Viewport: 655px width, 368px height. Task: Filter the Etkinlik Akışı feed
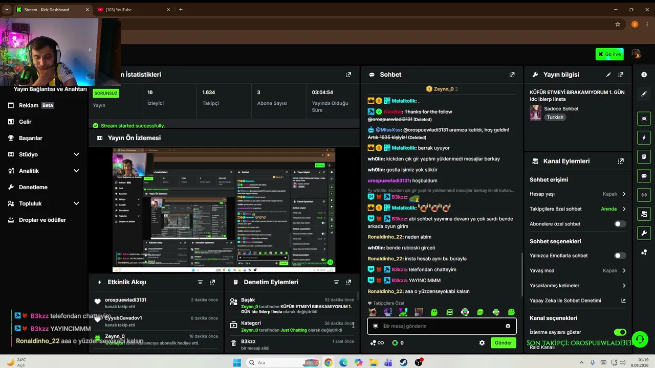coord(200,282)
